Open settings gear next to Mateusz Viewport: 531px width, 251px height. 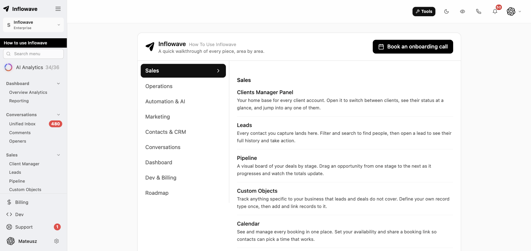57,241
